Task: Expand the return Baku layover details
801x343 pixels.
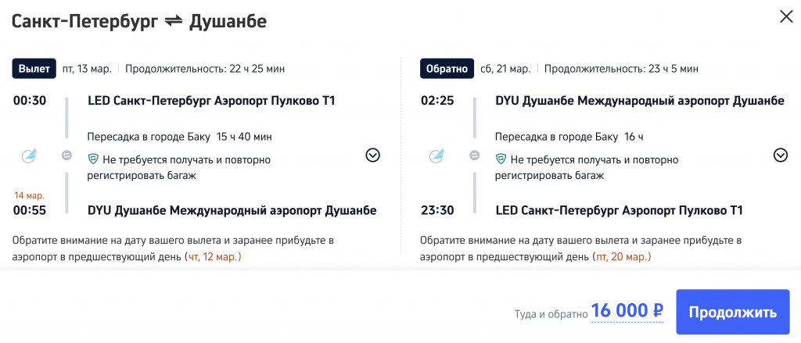Action: pos(780,155)
